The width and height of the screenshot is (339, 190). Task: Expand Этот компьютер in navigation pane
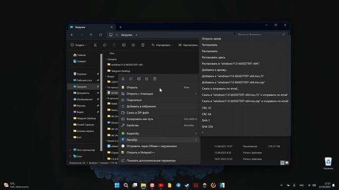pyautogui.click(x=70, y=150)
